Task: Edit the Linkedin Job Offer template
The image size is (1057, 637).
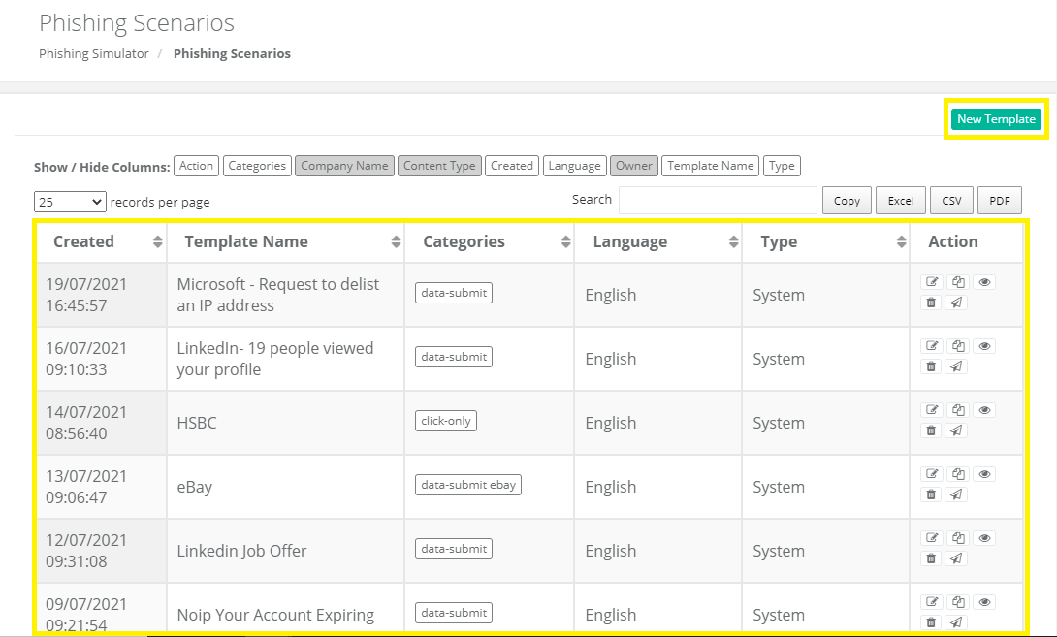Action: tap(932, 538)
